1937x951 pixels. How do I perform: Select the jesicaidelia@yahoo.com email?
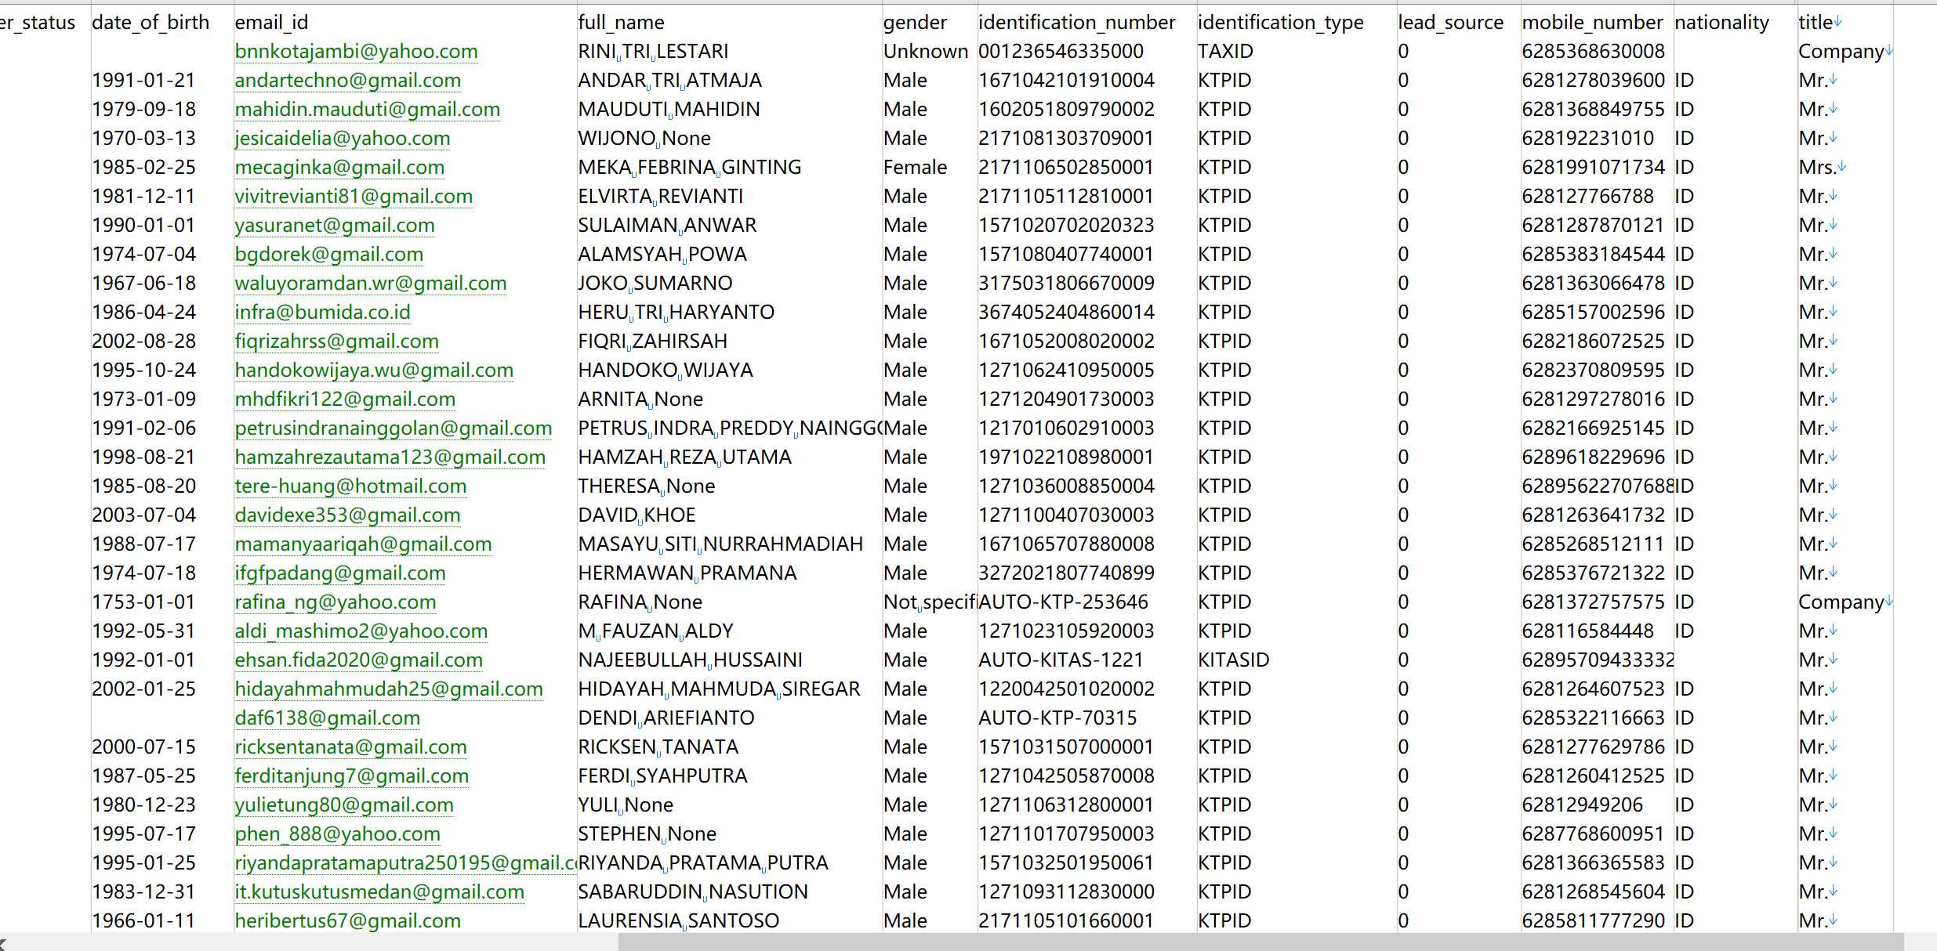pos(342,139)
